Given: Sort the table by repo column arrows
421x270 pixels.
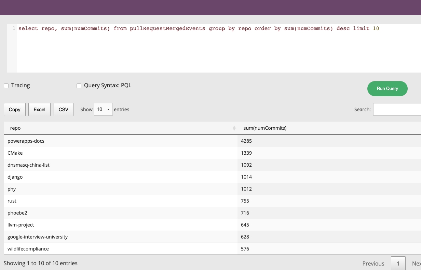Looking at the screenshot, I should (x=234, y=128).
